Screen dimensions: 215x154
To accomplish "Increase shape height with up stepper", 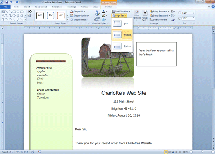I will [x=193, y=12].
